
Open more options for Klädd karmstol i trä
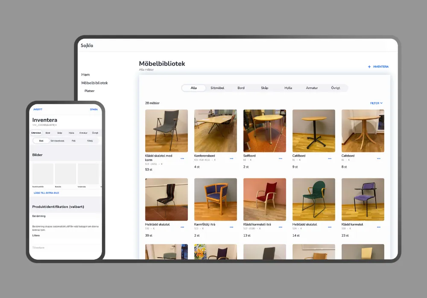coord(281,227)
